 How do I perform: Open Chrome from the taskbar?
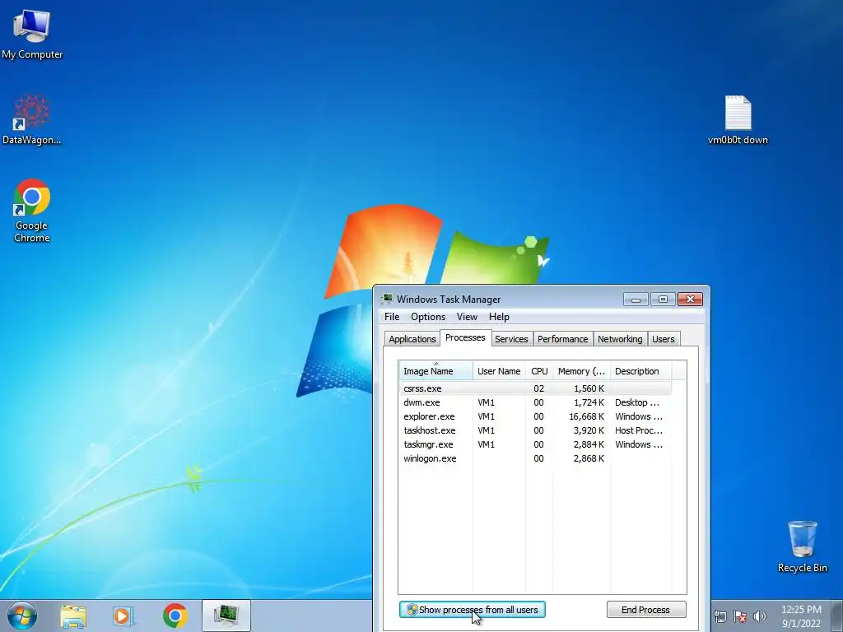point(175,616)
